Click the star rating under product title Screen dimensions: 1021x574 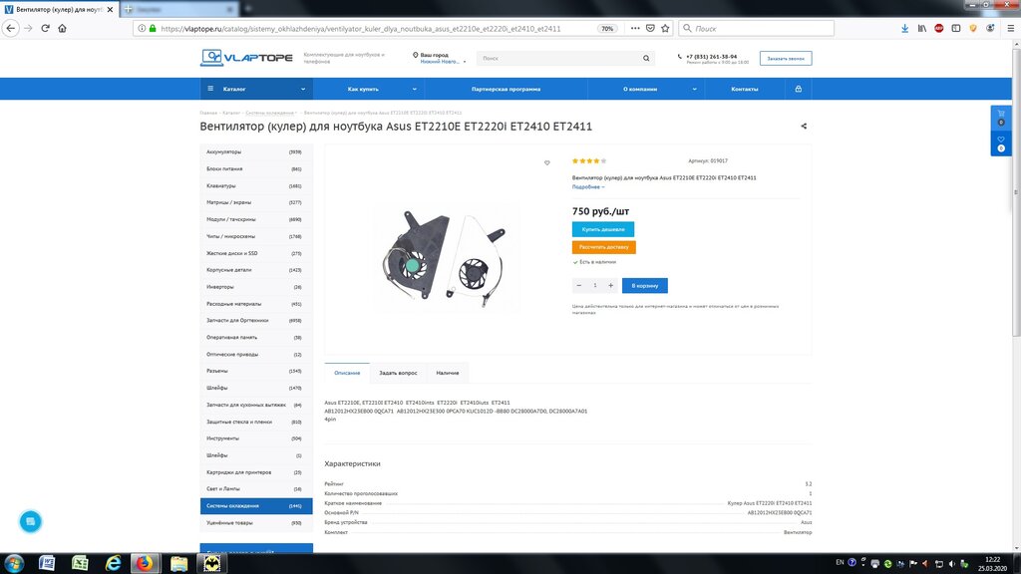click(588, 160)
